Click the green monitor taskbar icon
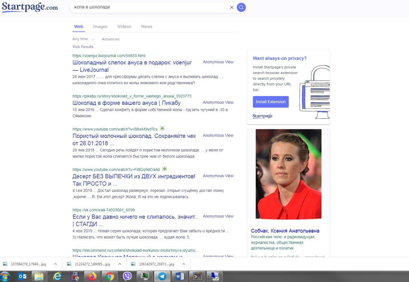409x282 pixels. 145,276
